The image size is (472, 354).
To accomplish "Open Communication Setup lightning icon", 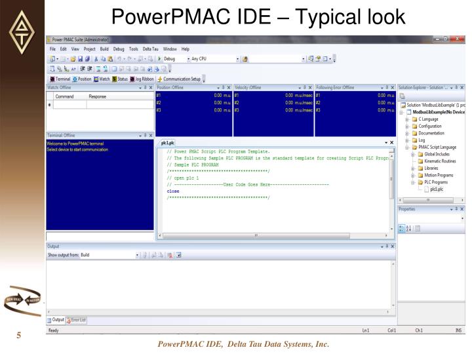I will pos(160,79).
